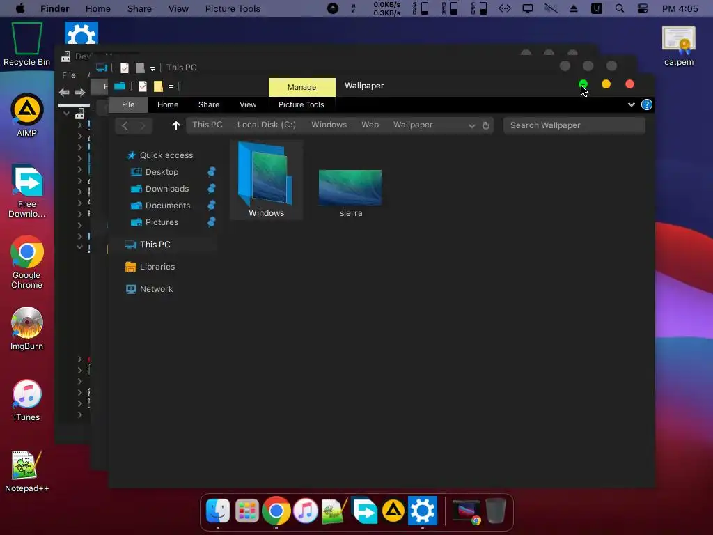The width and height of the screenshot is (713, 535).
Task: Select the yellow Manage contextual tab
Action: [x=302, y=87]
